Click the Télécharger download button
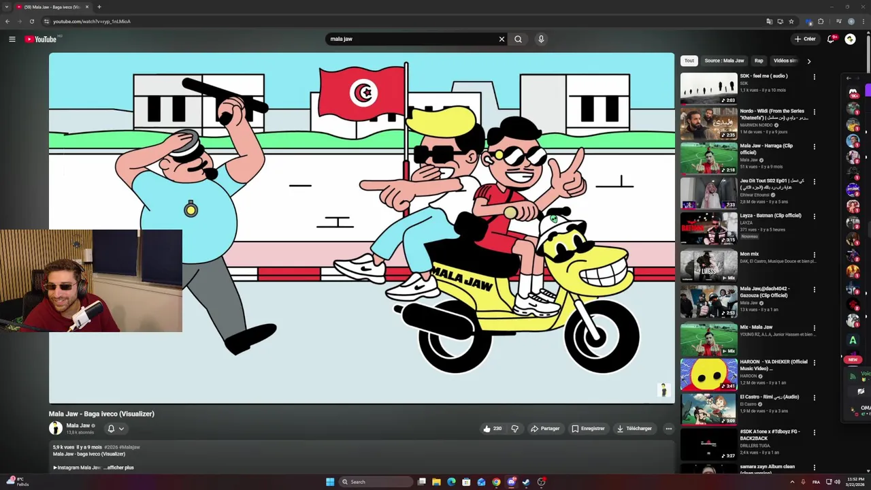Screen dimensions: 871x490 (634, 429)
